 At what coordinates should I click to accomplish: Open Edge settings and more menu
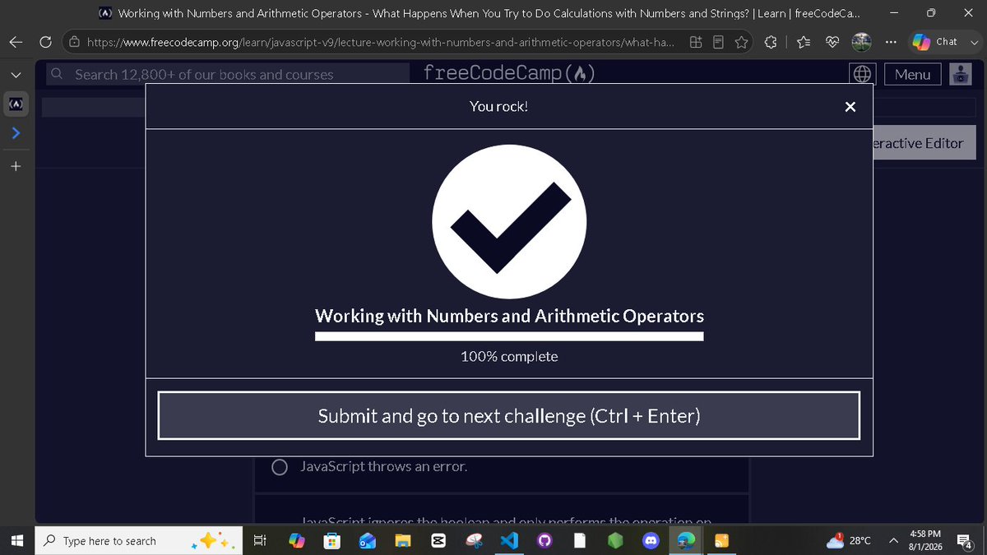[892, 42]
